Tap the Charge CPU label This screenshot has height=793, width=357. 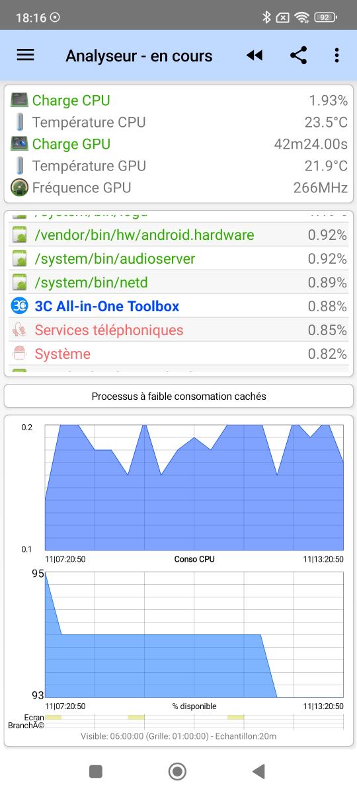[x=71, y=100]
